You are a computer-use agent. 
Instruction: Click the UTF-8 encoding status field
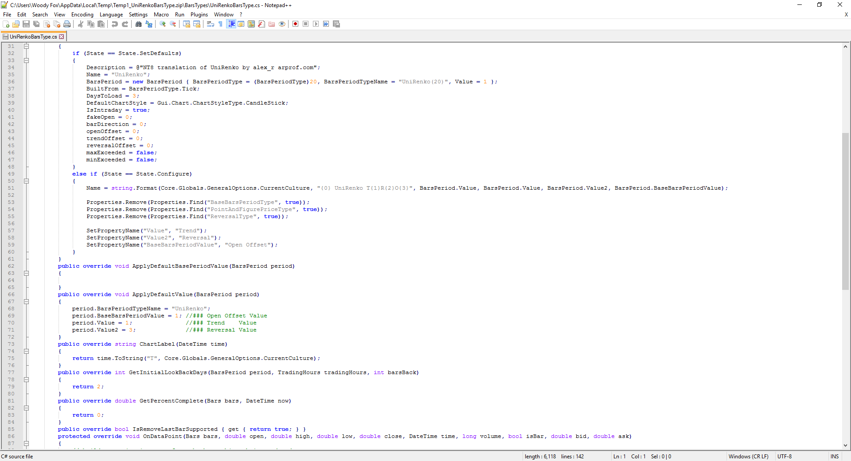[x=785, y=457]
